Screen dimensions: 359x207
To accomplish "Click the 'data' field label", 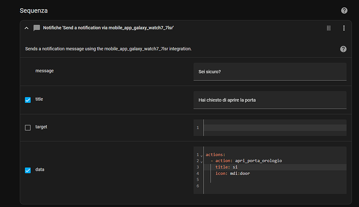I will click(40, 170).
